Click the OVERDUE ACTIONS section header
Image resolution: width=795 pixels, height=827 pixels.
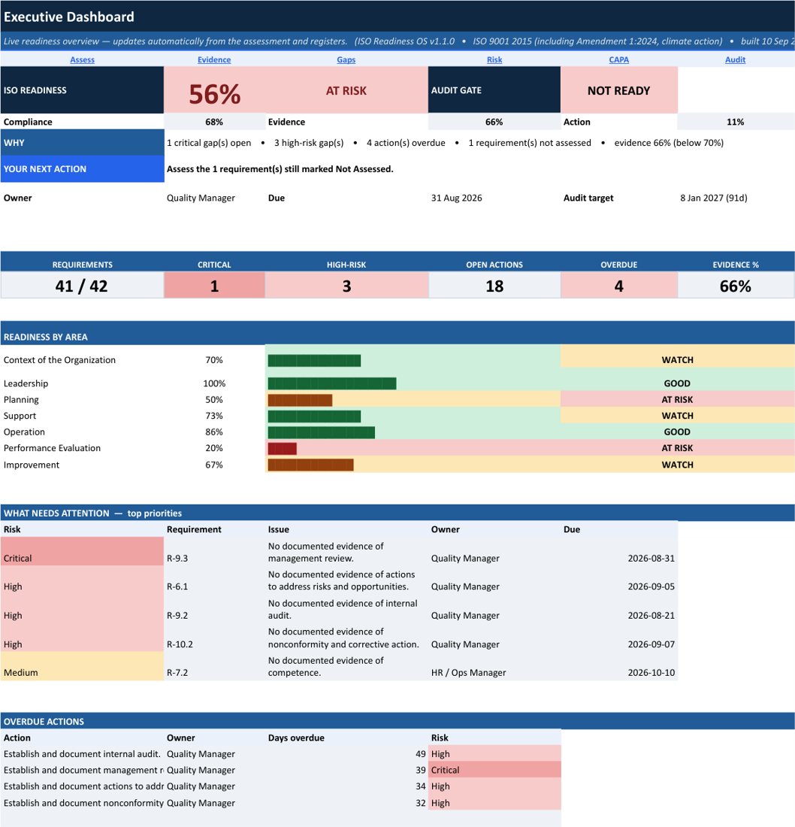[397, 721]
